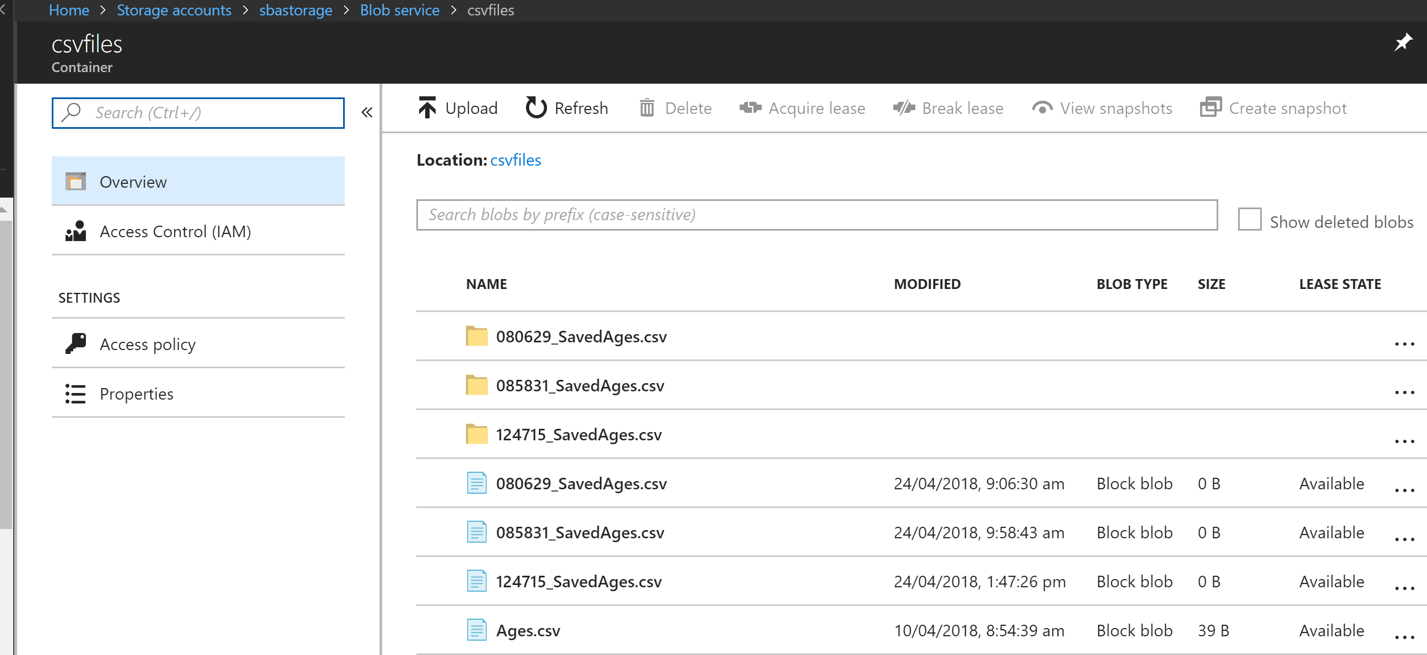Select Overview in the left menu
1427x655 pixels.
pyautogui.click(x=198, y=181)
